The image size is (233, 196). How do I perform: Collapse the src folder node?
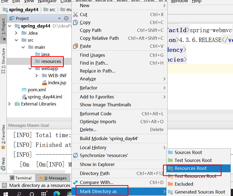[x=17, y=40]
